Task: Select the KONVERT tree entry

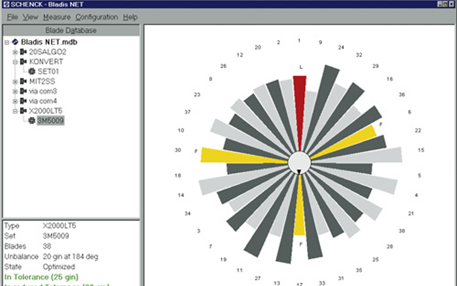Action: tap(46, 62)
